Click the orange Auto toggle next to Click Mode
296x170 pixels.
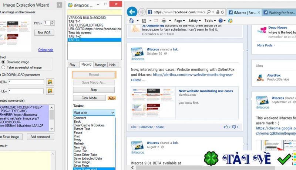111,98
